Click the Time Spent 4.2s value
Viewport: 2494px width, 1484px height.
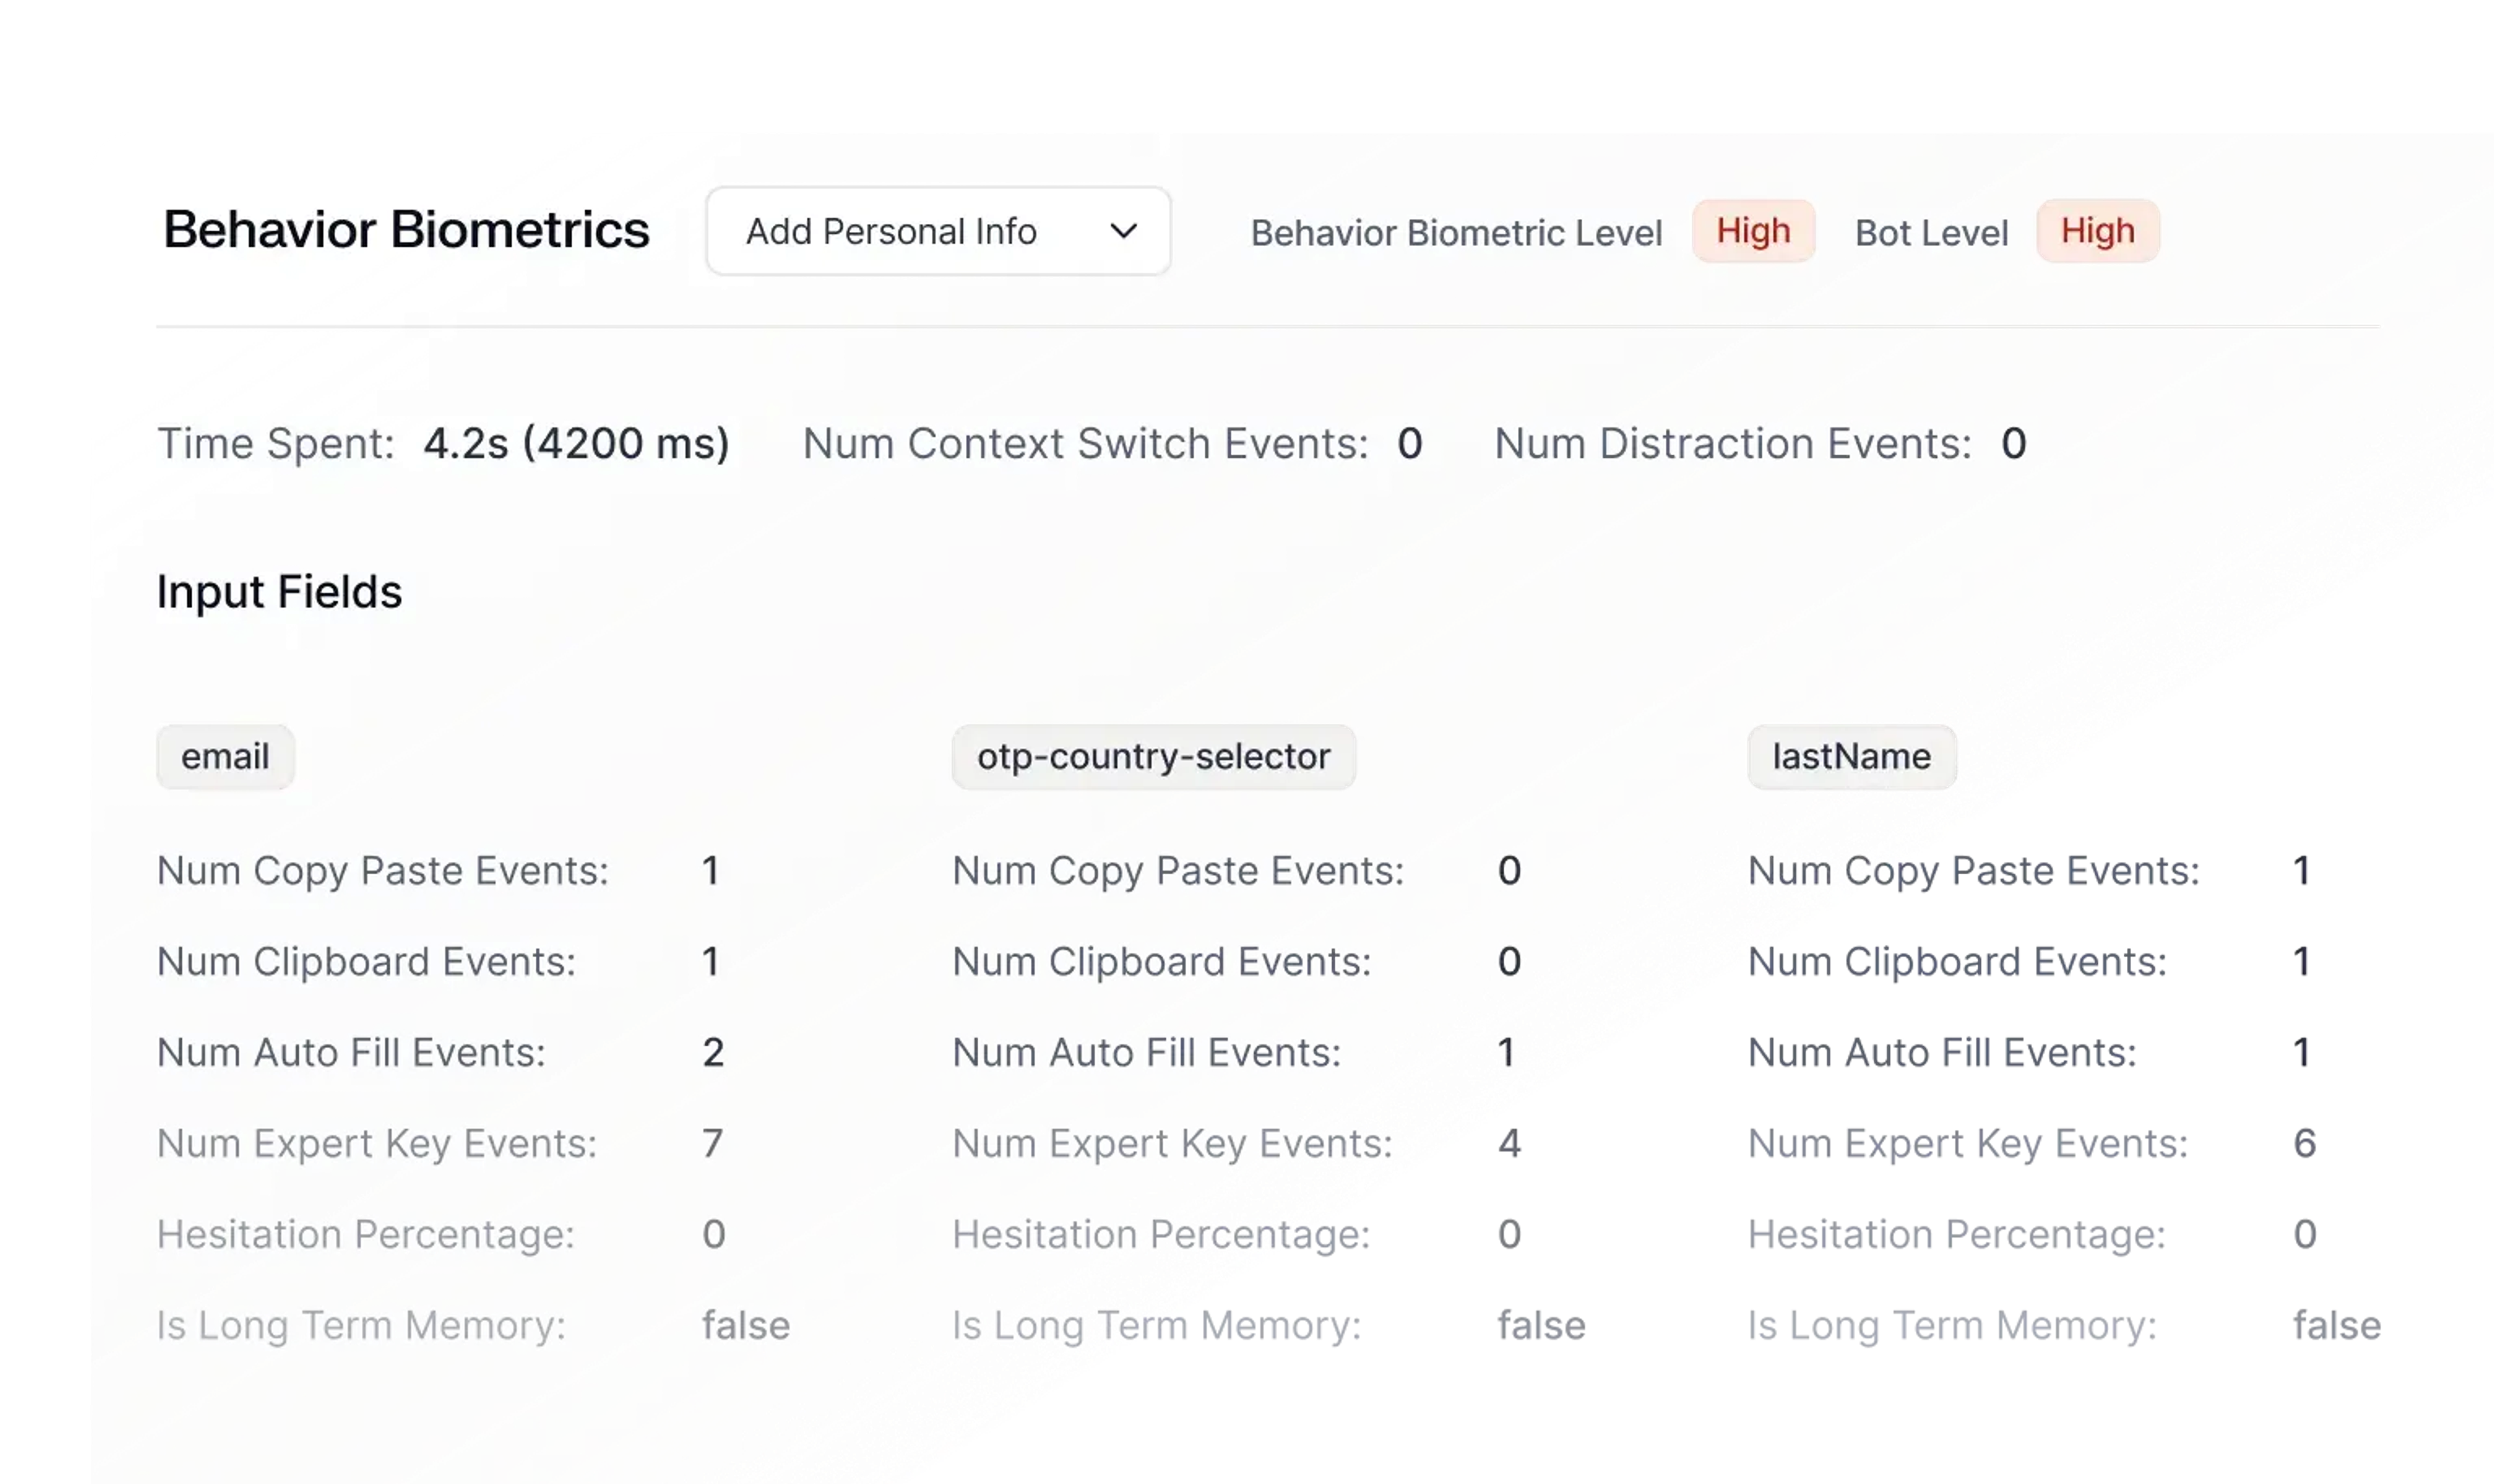click(x=576, y=444)
